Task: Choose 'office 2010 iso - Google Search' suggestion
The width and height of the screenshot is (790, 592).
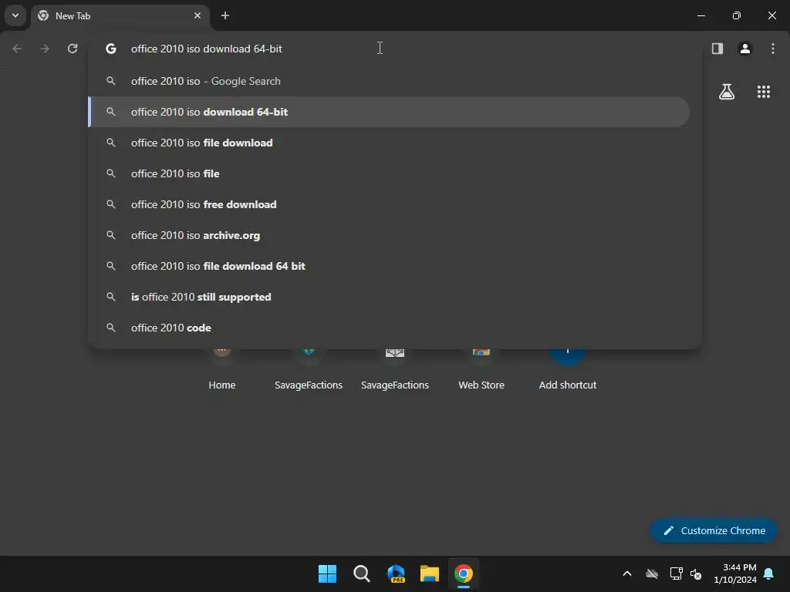Action: 389,81
